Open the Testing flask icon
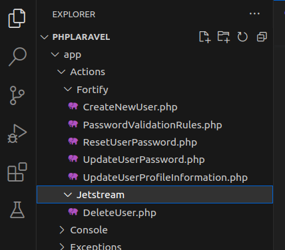The height and width of the screenshot is (250, 285). pos(17,210)
